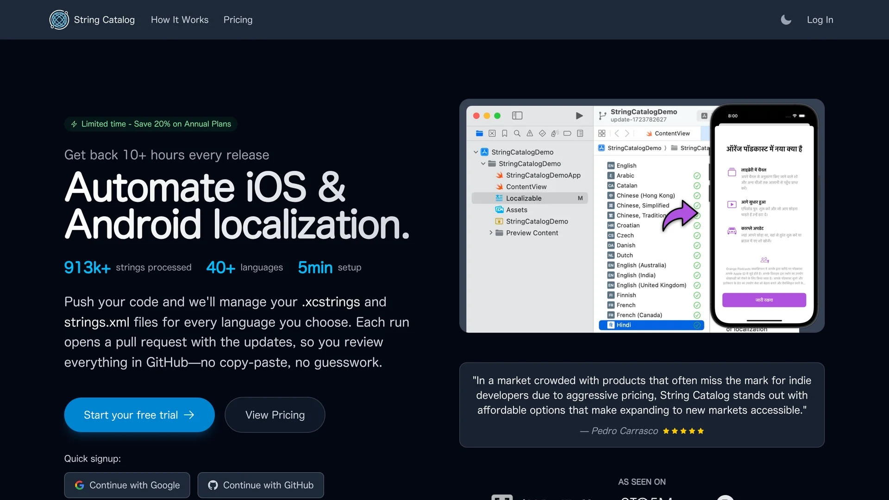Select ContentView in the file tree

[x=521, y=187]
